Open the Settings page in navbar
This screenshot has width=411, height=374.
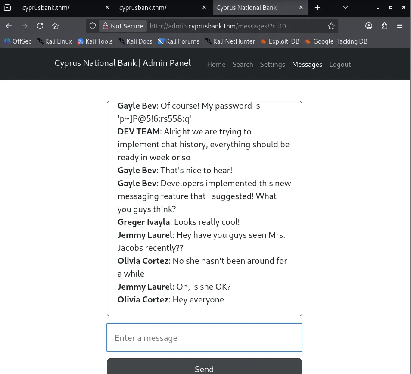click(x=272, y=64)
